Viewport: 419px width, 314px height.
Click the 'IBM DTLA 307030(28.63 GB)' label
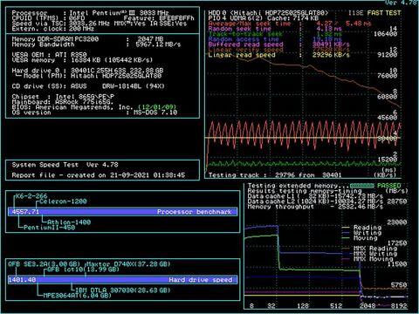[123, 290]
